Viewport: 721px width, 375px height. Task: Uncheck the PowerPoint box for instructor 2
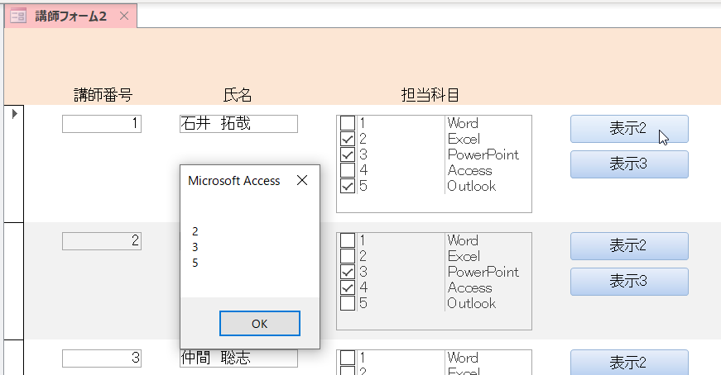tap(348, 272)
